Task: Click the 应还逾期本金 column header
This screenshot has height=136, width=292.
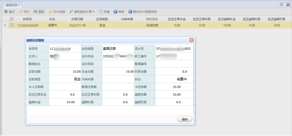Action: tap(226, 19)
